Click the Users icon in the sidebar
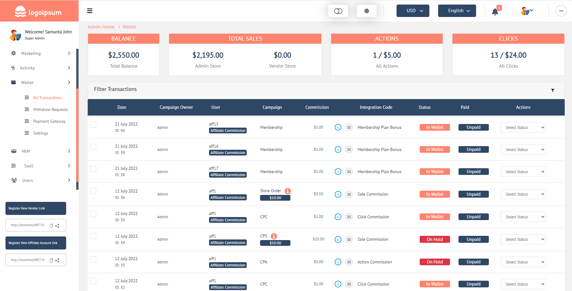Screen dimensions: 572x291 coord(14,180)
